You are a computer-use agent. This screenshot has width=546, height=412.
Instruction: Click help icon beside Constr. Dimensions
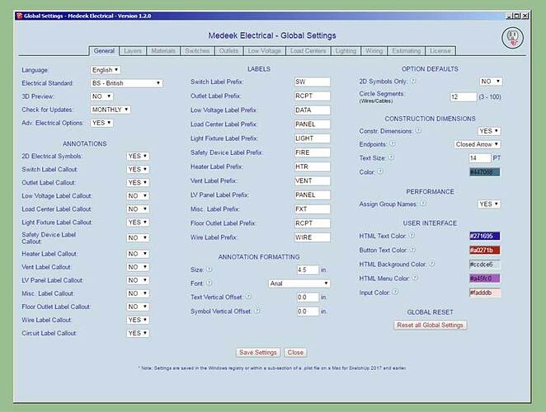tap(418, 130)
